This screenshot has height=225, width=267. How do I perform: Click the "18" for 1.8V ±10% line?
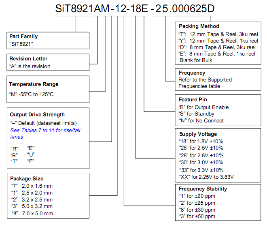coord(201,141)
